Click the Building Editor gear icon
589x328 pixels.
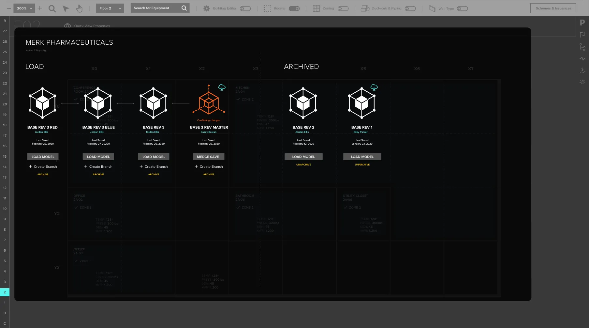tap(206, 8)
